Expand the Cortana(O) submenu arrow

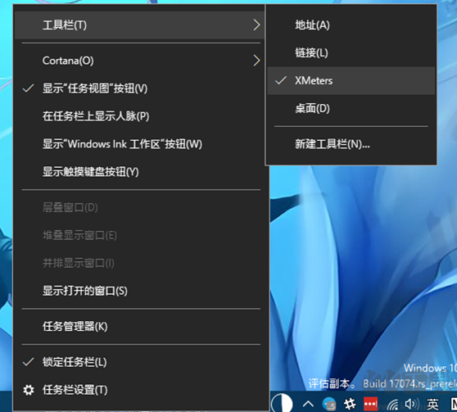pyautogui.click(x=256, y=61)
